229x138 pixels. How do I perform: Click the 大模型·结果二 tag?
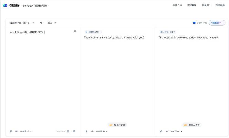[x=167, y=32]
